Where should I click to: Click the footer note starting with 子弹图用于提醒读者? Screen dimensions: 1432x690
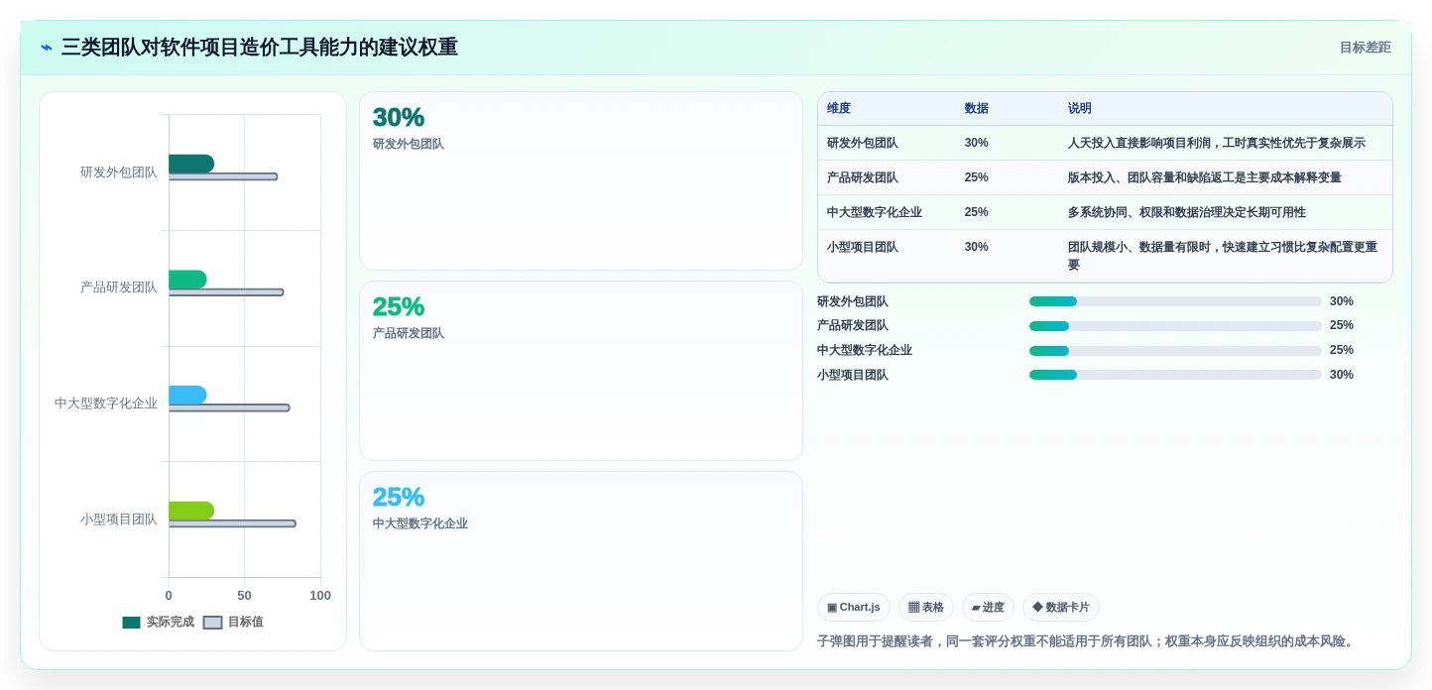tap(1088, 641)
